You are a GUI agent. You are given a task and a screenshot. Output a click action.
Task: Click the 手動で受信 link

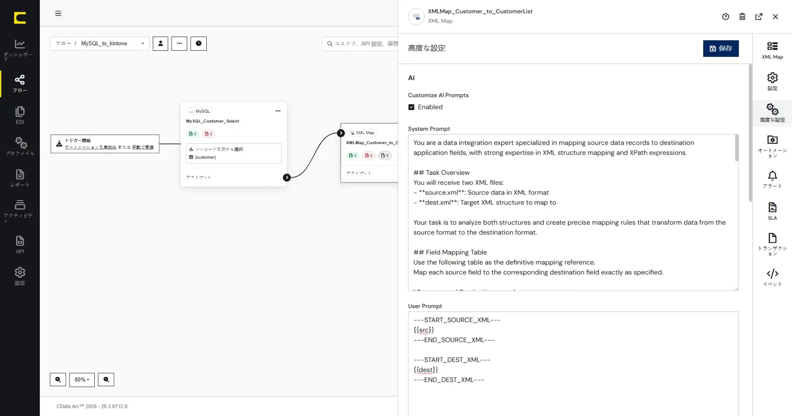click(x=143, y=147)
